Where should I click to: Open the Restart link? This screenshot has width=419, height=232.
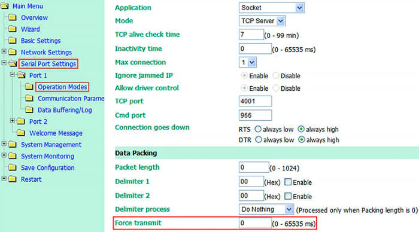(31, 179)
